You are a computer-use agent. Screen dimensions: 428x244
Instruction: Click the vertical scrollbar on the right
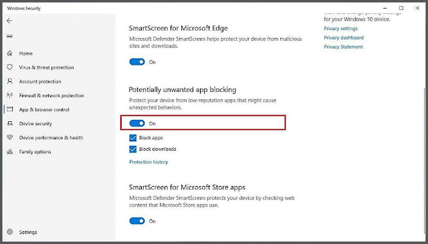coord(424,161)
